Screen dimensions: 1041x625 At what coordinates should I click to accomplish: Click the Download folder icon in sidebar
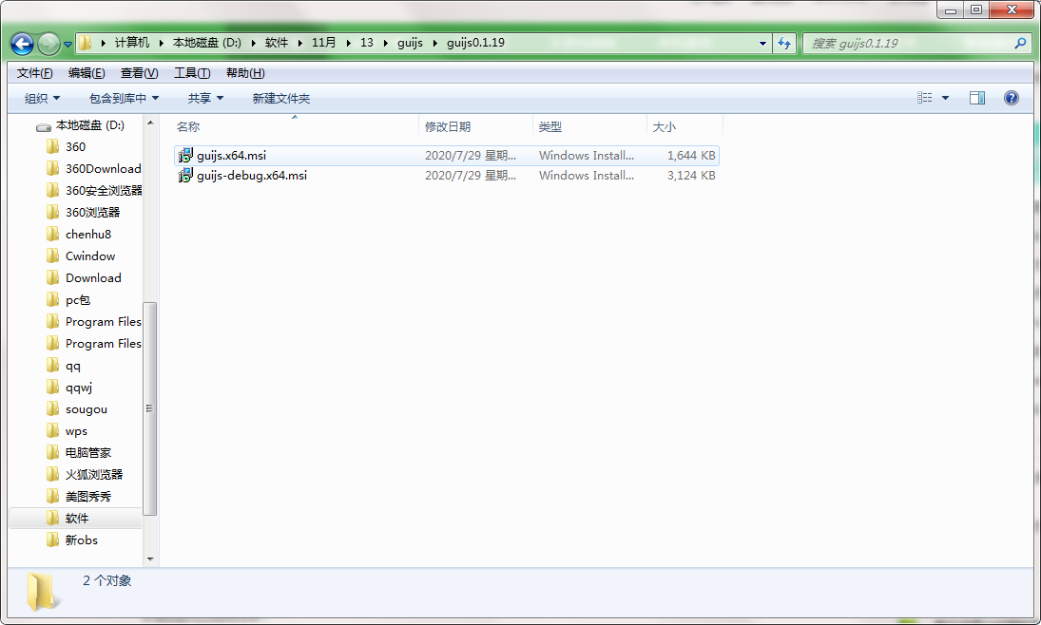click(53, 278)
